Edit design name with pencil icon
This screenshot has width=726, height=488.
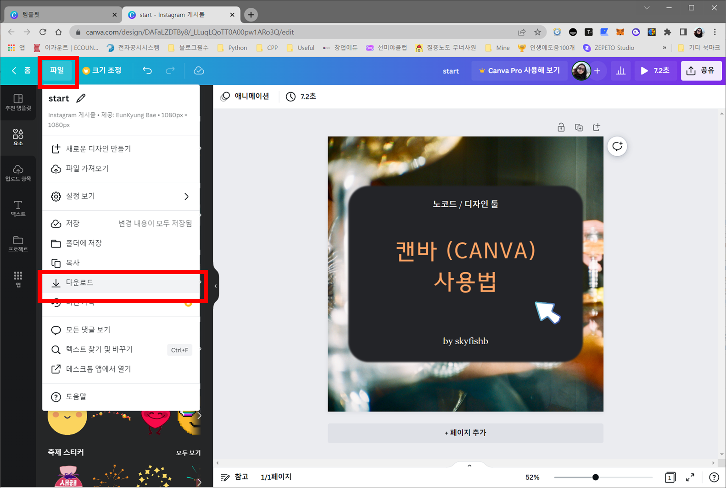[81, 98]
